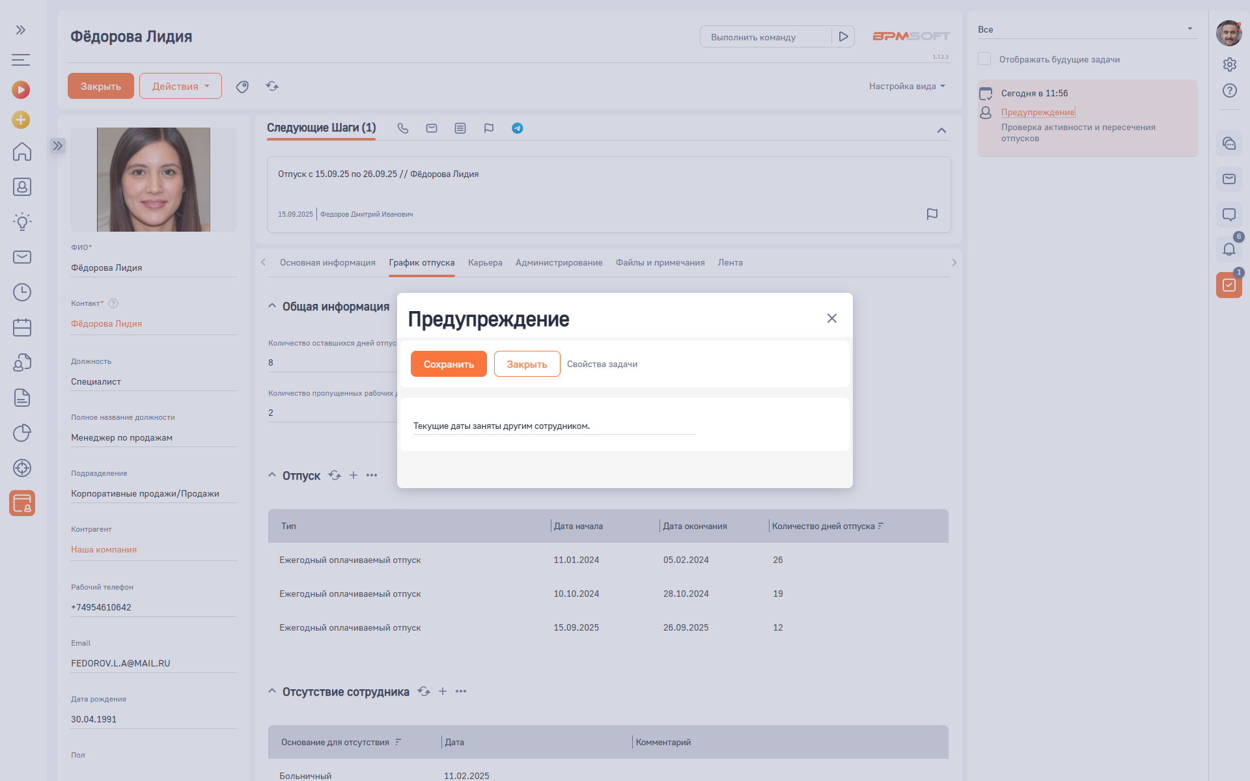Click the phone call icon in Next Steps
This screenshot has width=1250, height=781.
[403, 128]
